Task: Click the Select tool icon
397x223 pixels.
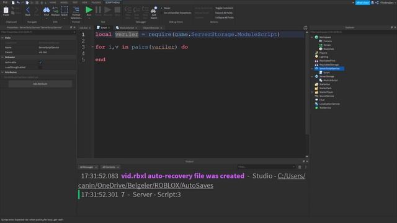Action: pos(65,10)
